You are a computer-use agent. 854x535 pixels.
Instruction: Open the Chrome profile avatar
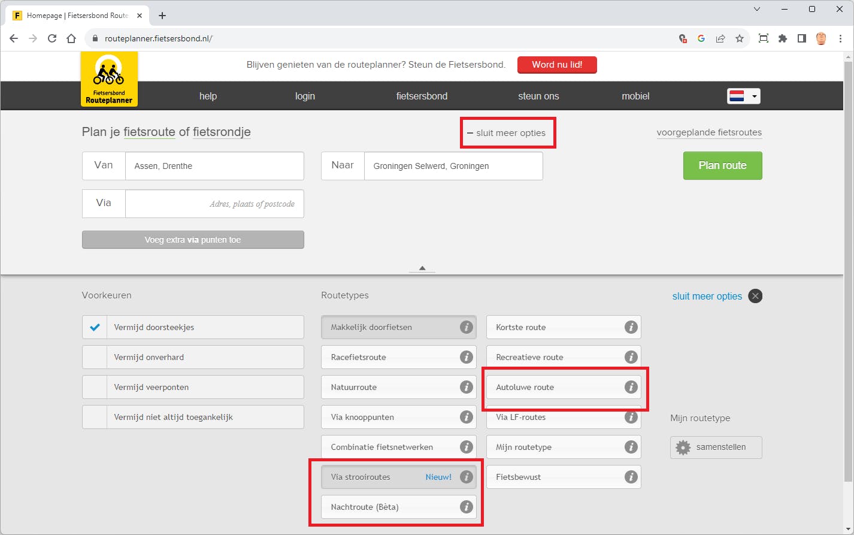coord(821,38)
